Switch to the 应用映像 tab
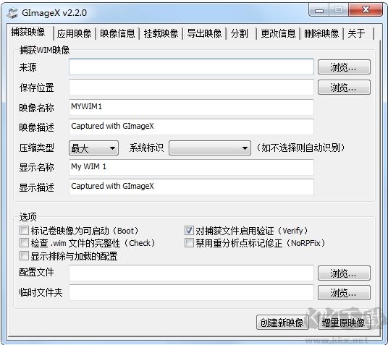The height and width of the screenshot is (345, 388). coord(75,33)
